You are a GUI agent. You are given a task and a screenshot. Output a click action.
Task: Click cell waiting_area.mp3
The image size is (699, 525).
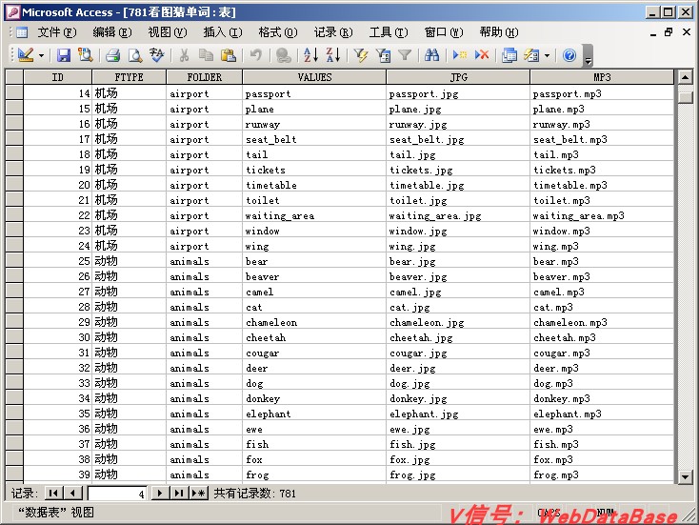click(x=602, y=215)
